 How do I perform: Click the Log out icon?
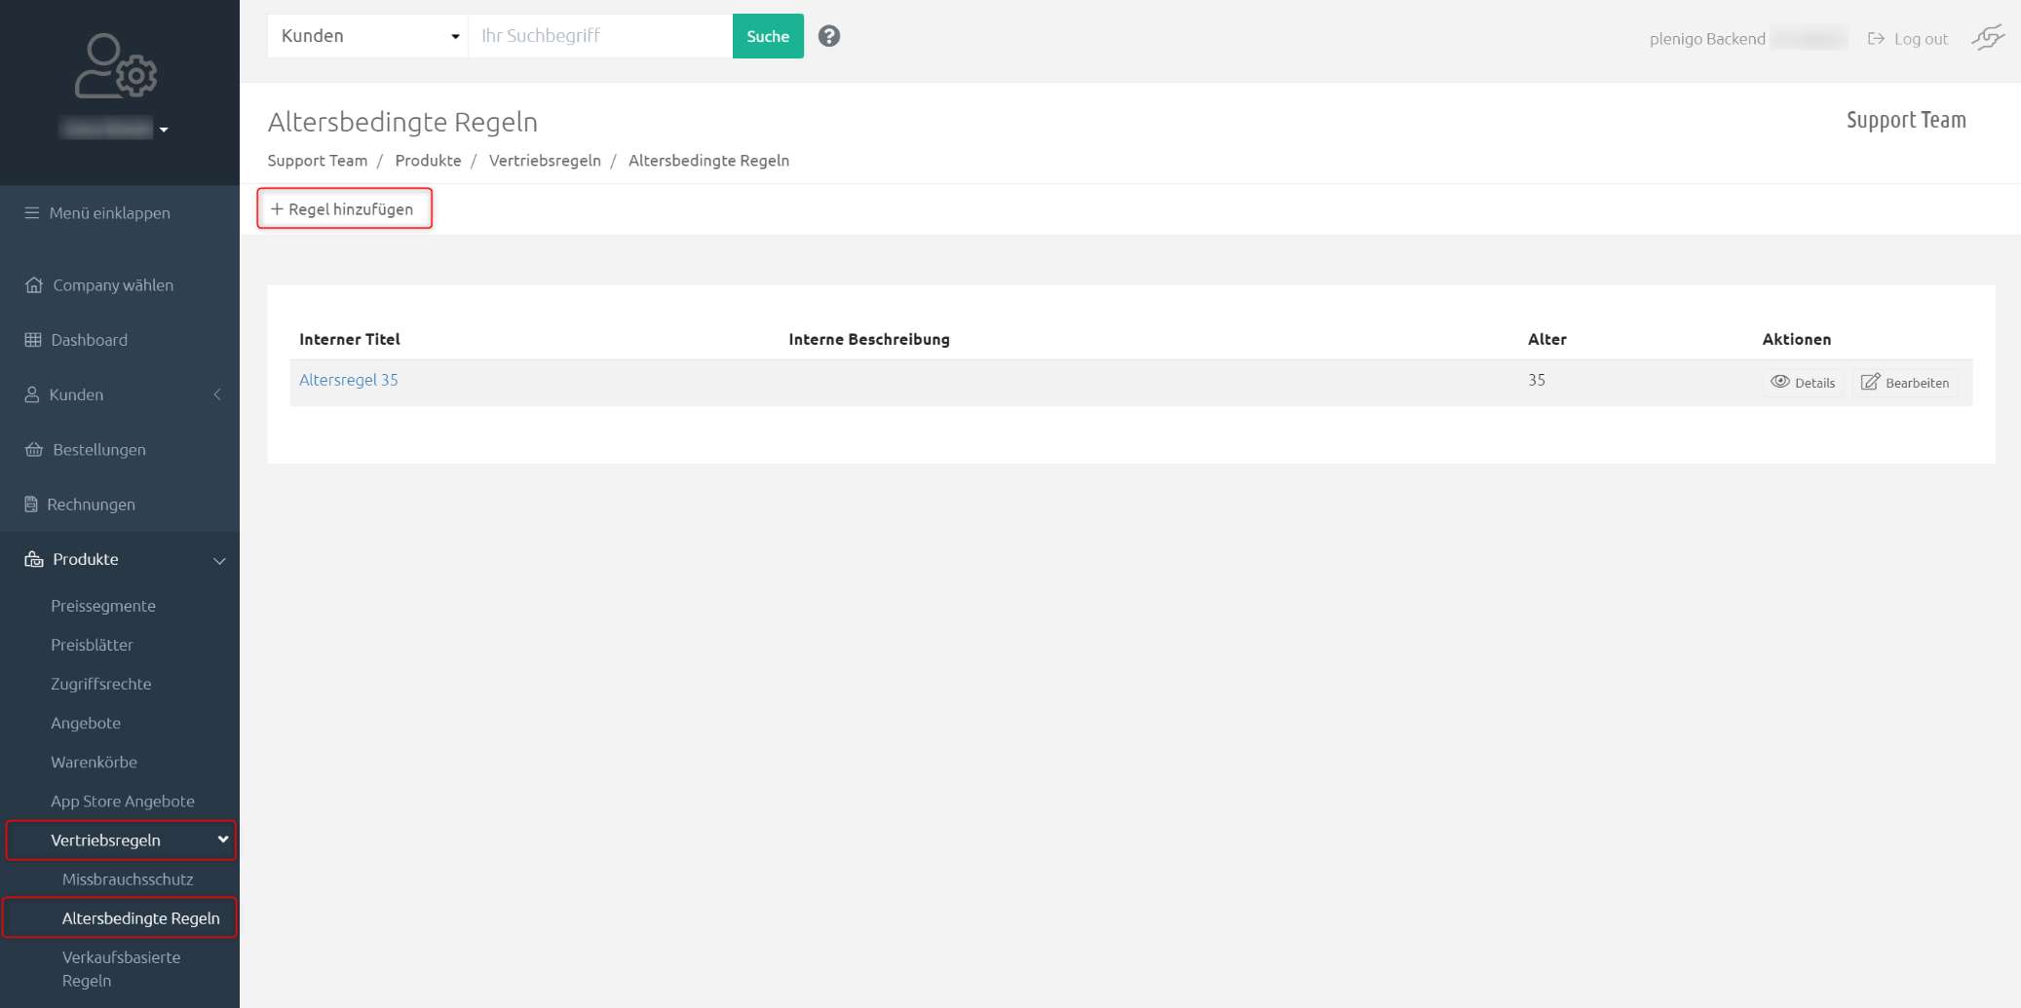pyautogui.click(x=1876, y=39)
